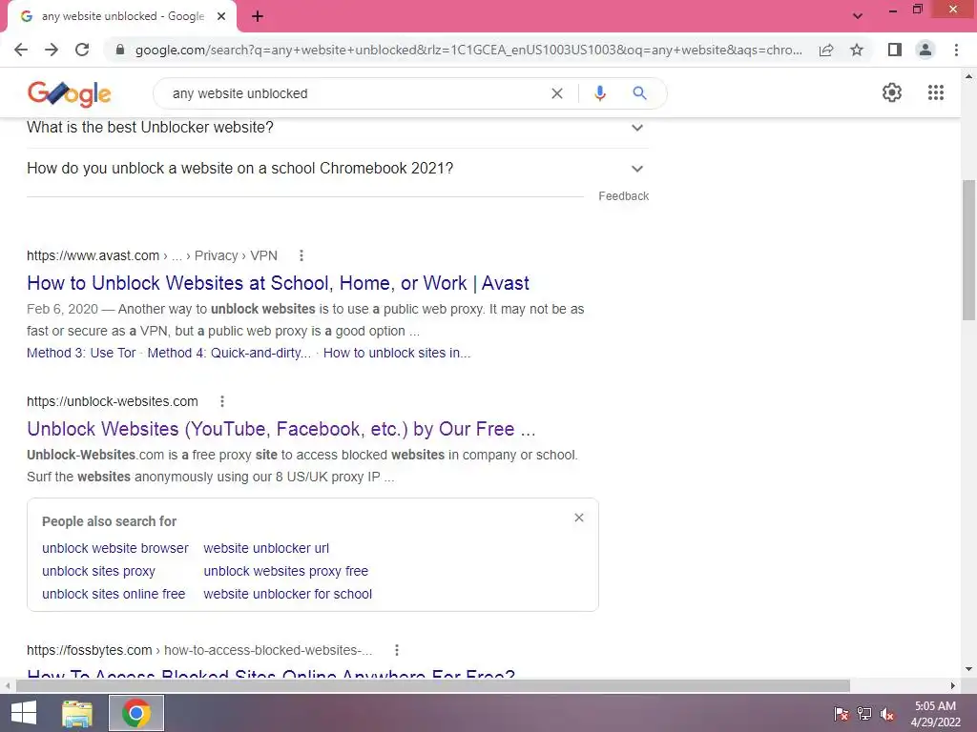Viewport: 977px width, 732px height.
Task: Go to Google home via logo
Action: [69, 93]
